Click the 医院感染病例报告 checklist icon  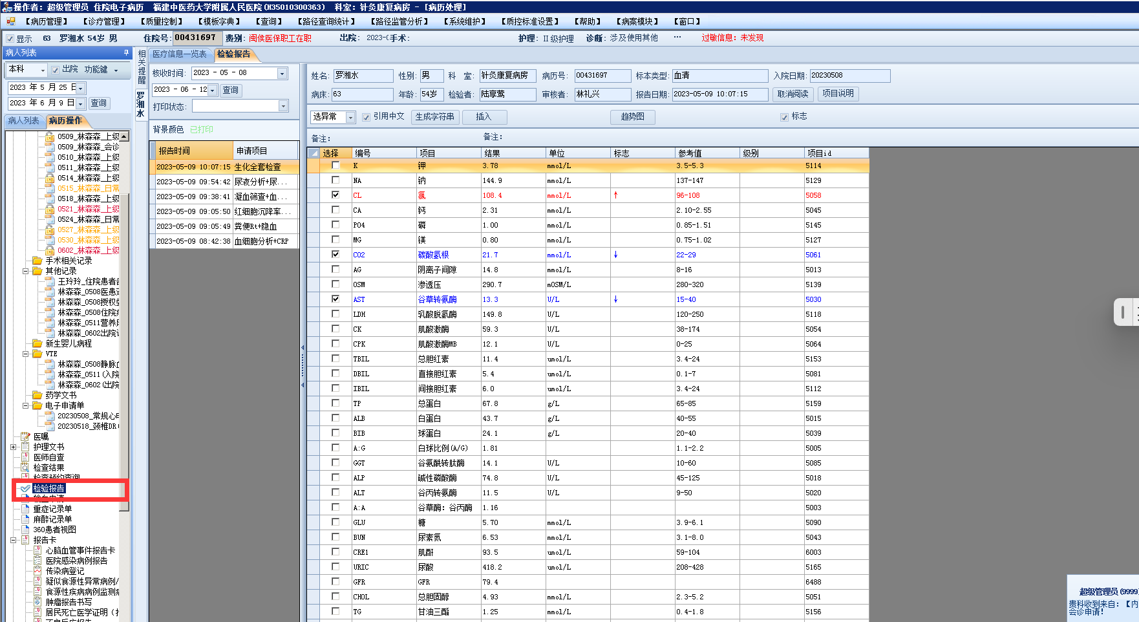click(x=37, y=561)
